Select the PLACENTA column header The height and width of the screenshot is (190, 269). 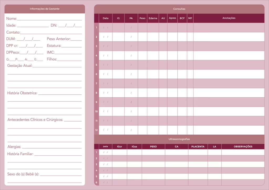click(198, 146)
